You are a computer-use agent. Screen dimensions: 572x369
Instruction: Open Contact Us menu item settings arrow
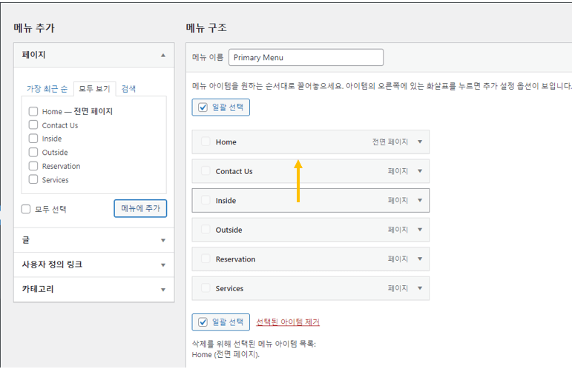(420, 171)
